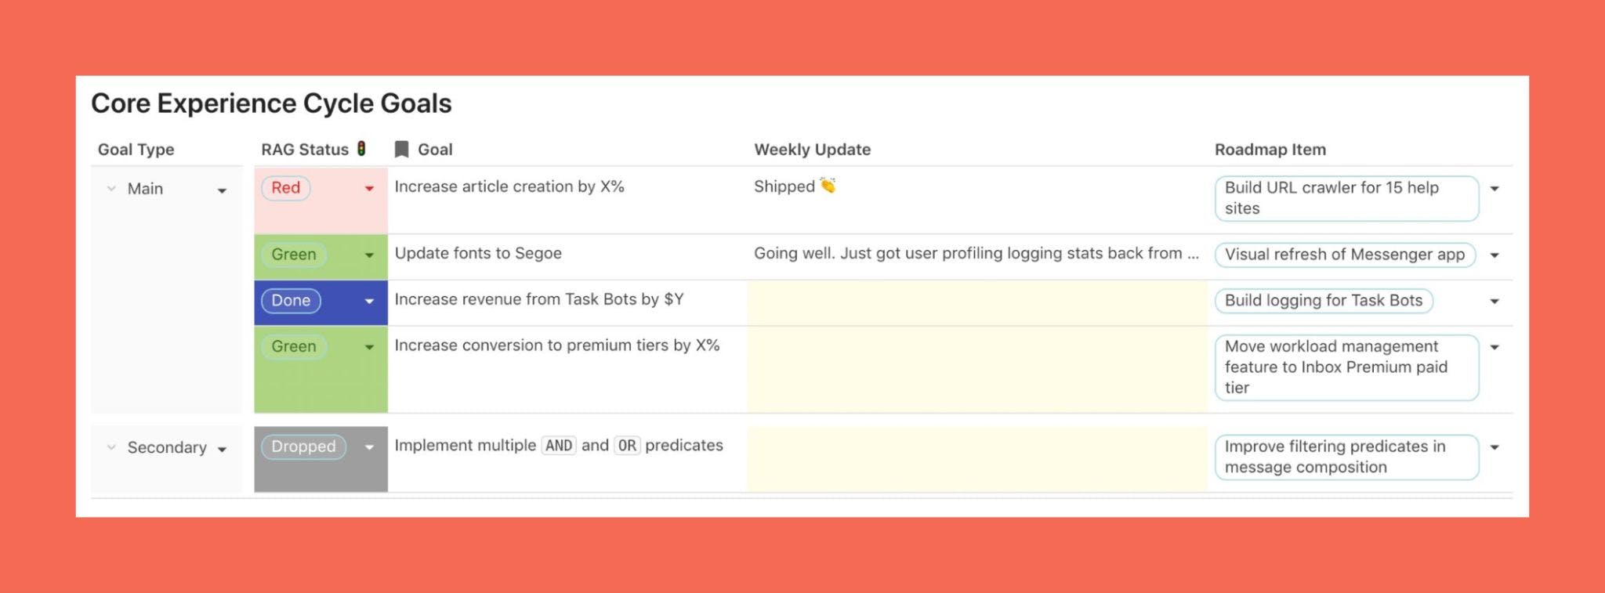Click the clapping hands emoji after Shipped
1605x593 pixels.
pyautogui.click(x=828, y=186)
